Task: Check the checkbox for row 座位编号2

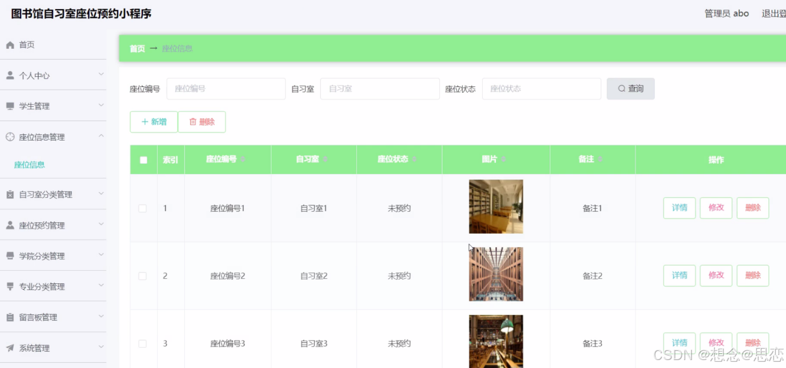Action: pyautogui.click(x=142, y=276)
